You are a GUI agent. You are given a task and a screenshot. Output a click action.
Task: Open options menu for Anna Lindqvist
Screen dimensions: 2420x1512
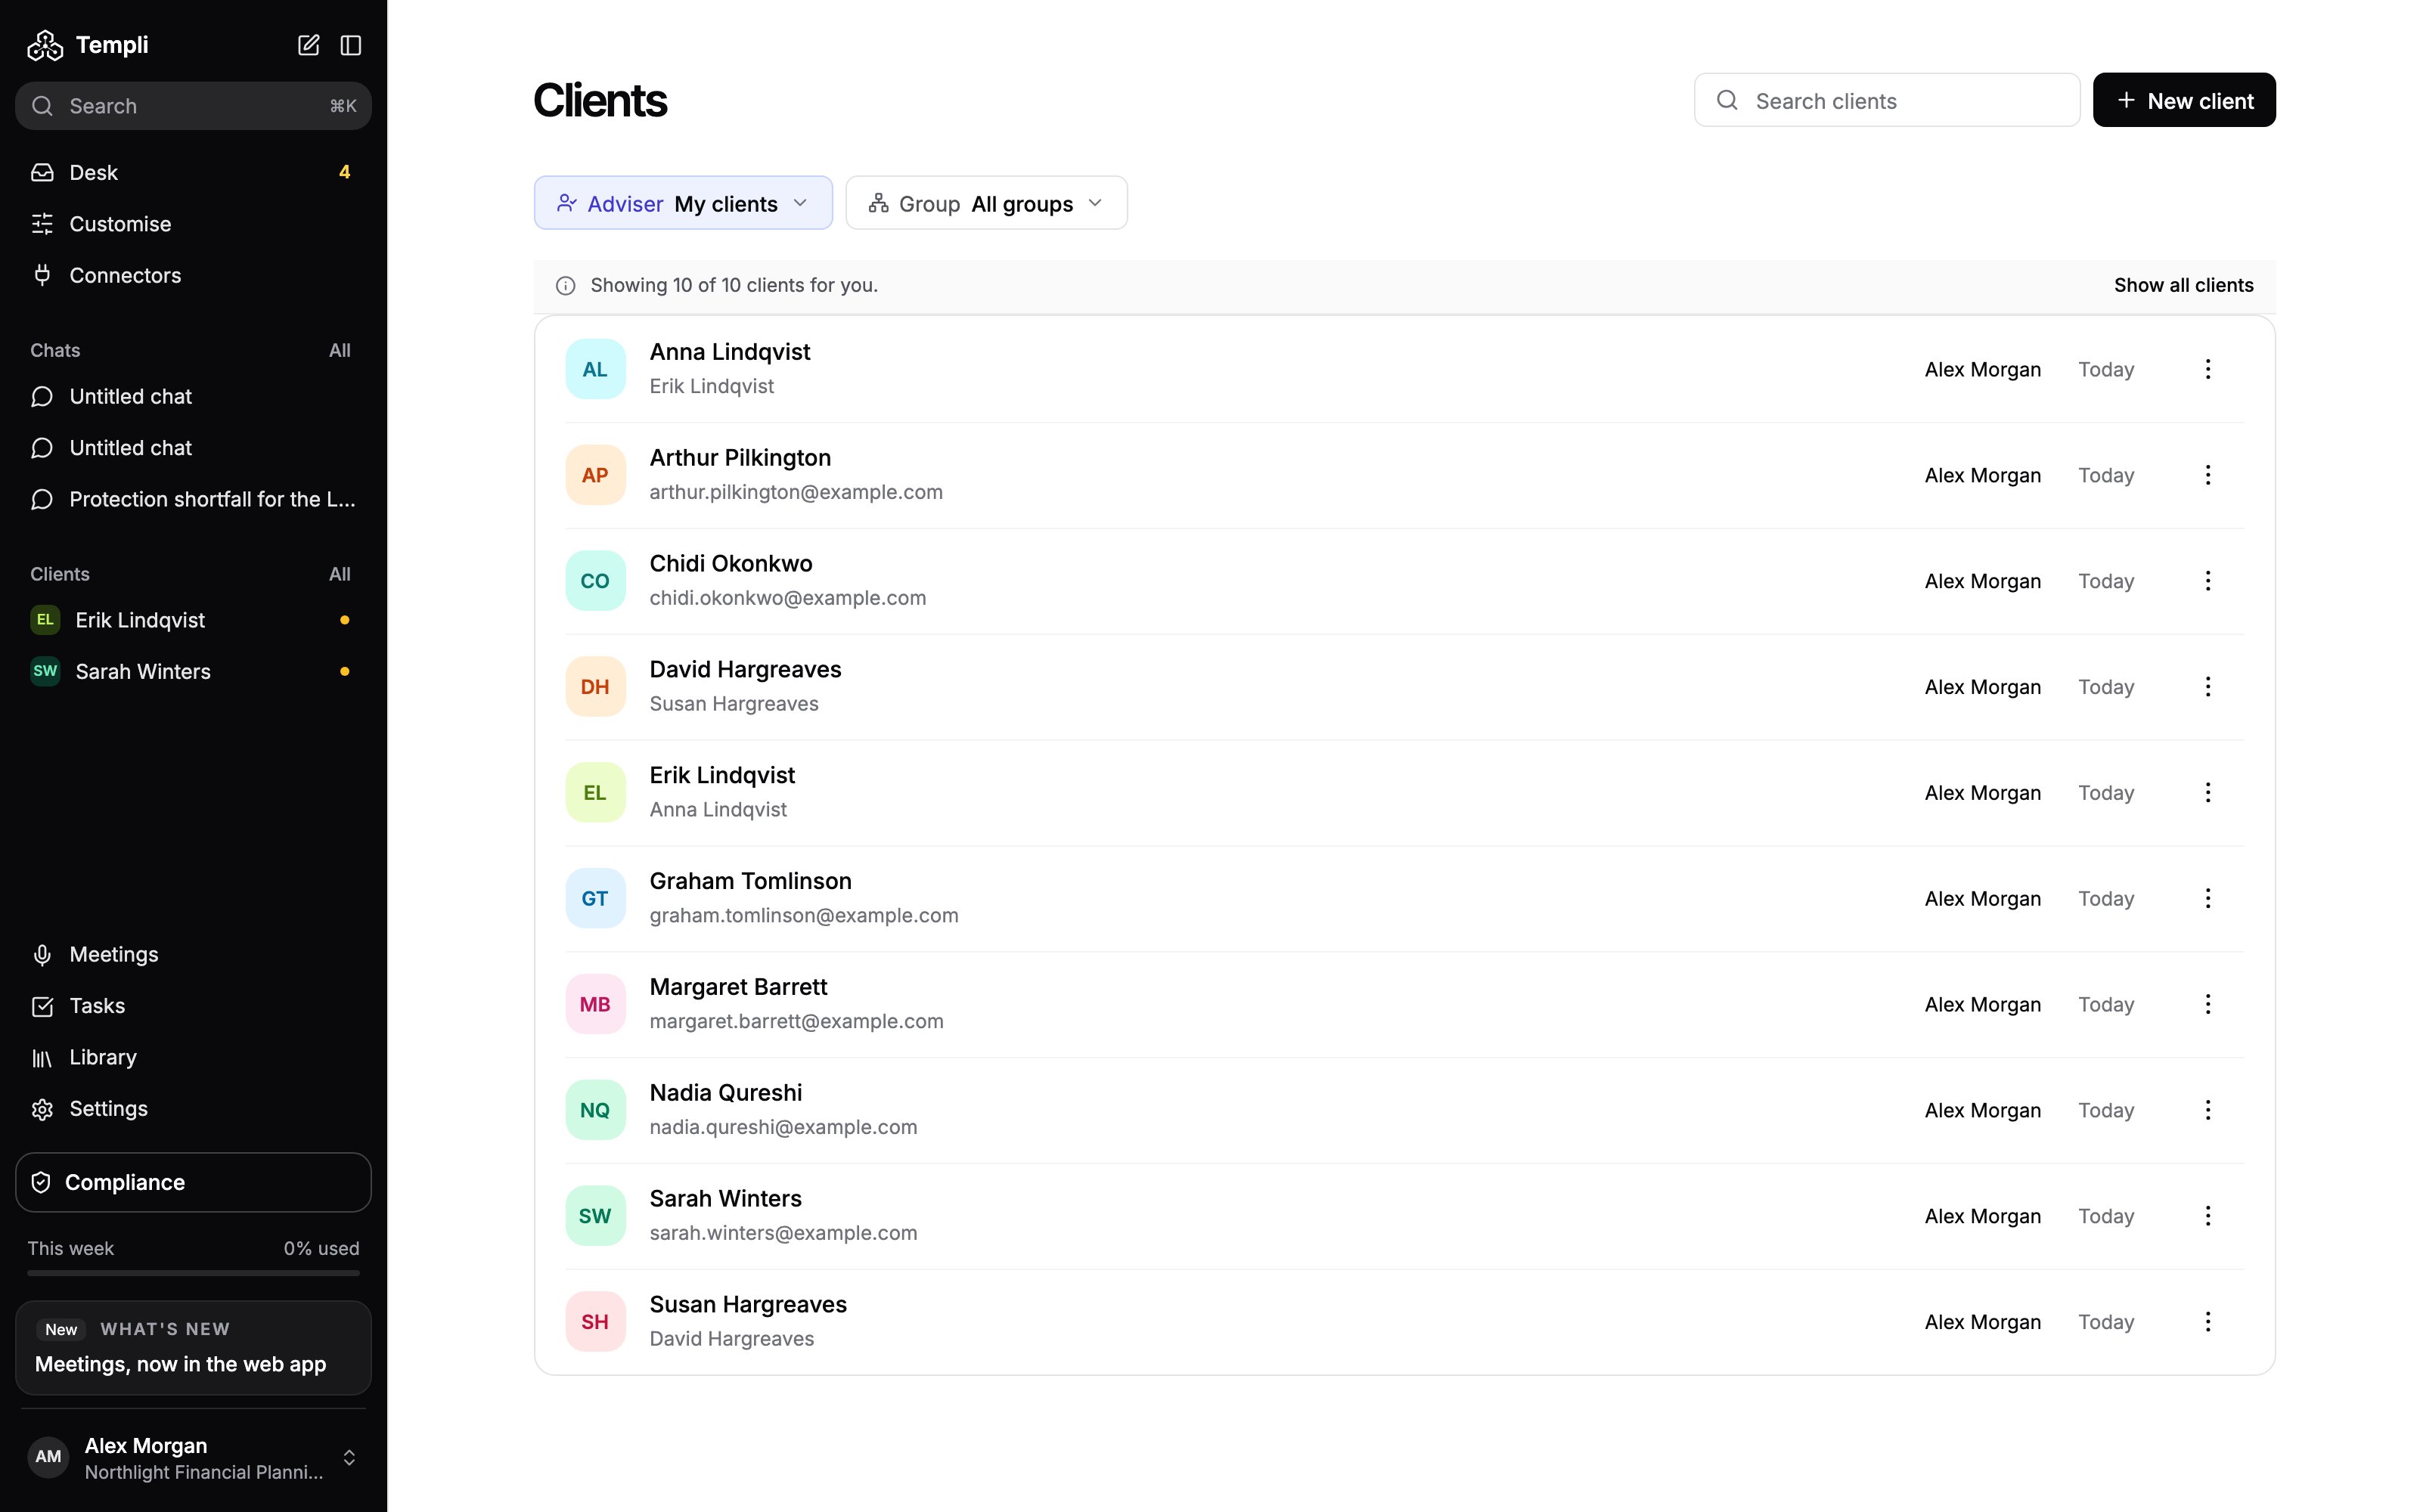[2208, 369]
